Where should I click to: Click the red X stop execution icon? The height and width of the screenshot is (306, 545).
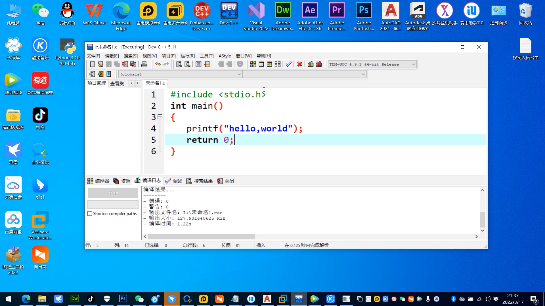coord(299,64)
